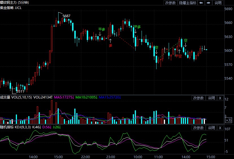234x159 pixels.
Task: Click the -5 KDJ axis label
Action: [226, 152]
